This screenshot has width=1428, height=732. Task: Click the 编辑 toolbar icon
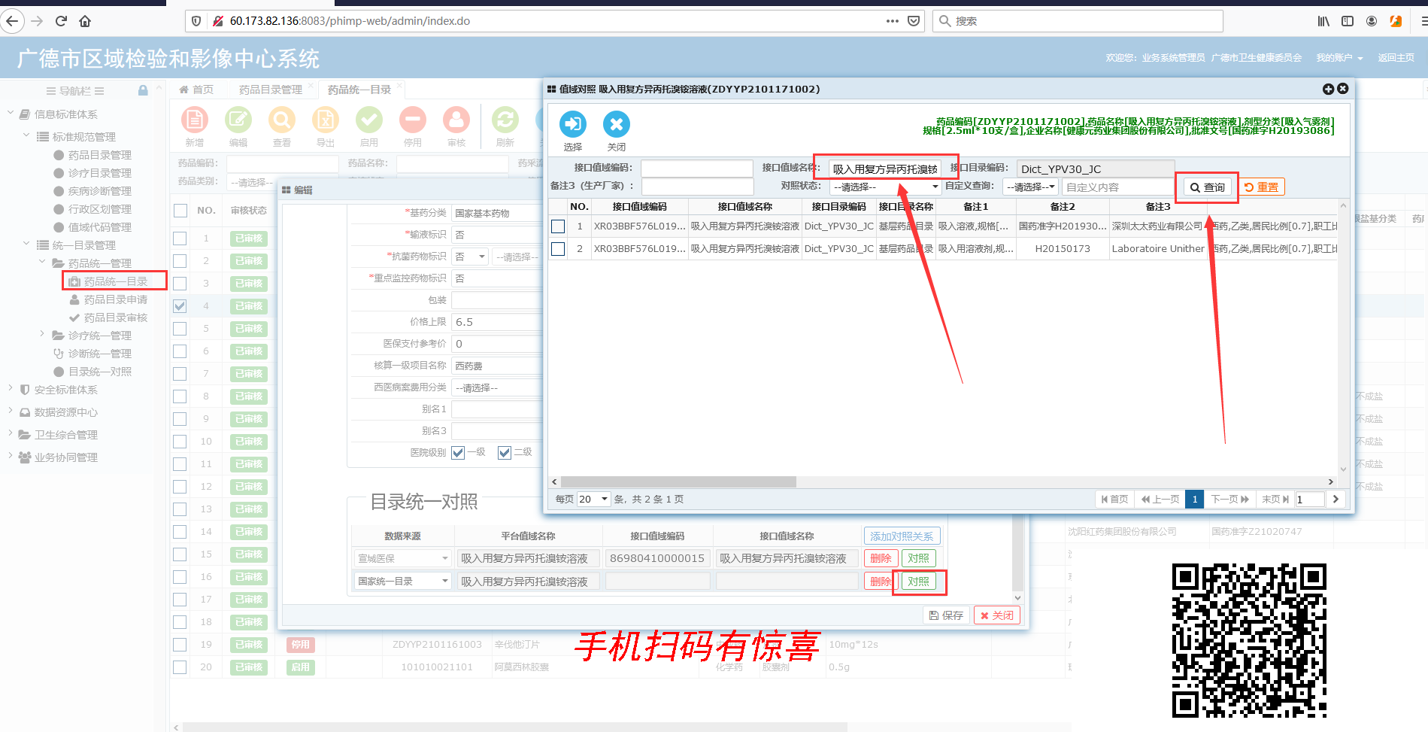coord(238,120)
